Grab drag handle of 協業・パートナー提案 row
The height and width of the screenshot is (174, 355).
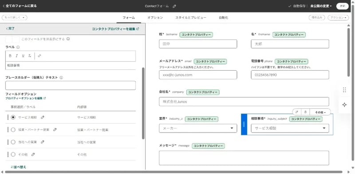pos(8,129)
